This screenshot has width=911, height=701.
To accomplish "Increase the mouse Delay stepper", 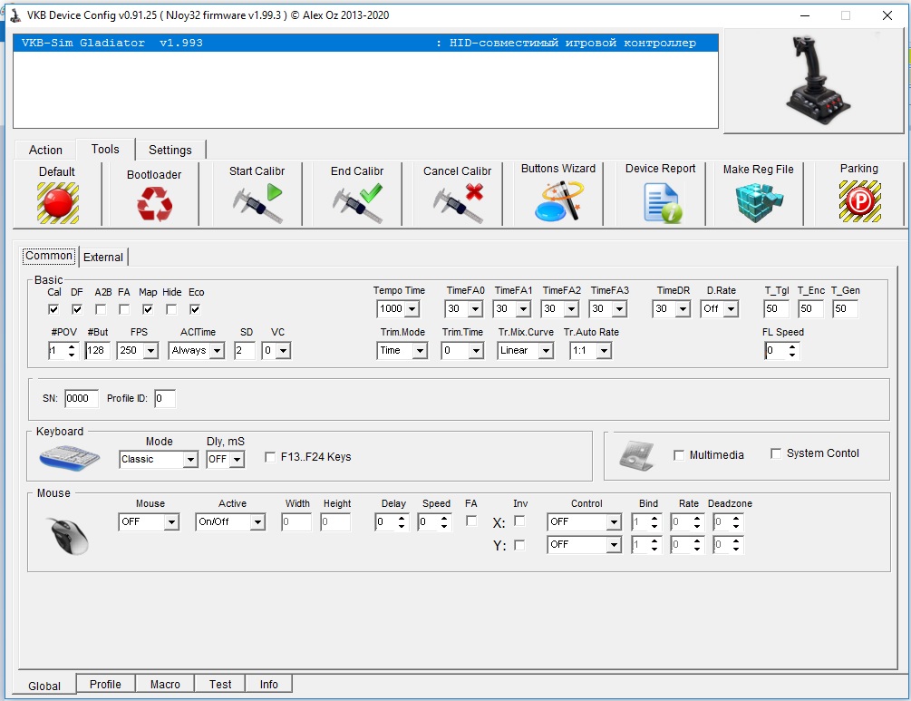I will click(402, 519).
